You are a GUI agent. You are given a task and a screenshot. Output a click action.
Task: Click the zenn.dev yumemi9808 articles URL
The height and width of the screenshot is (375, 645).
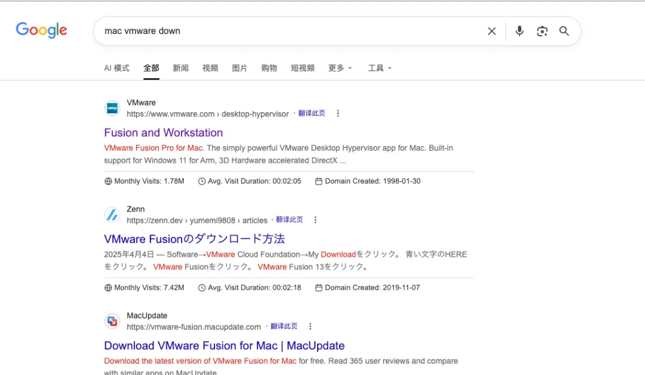tap(197, 221)
